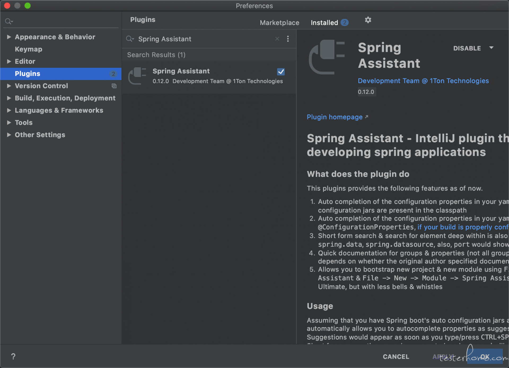Image resolution: width=509 pixels, height=368 pixels.
Task: Switch to the Marketplace tab
Action: [x=279, y=23]
